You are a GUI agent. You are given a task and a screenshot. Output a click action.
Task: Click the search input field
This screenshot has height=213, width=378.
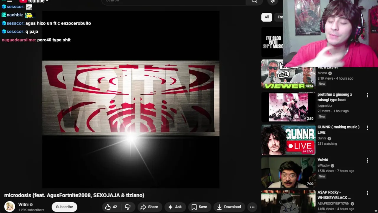pyautogui.click(x=174, y=1)
